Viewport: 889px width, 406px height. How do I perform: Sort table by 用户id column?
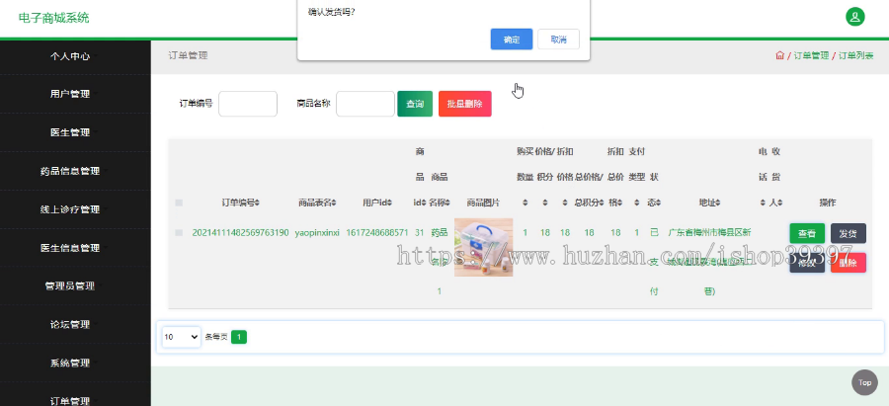click(x=377, y=203)
